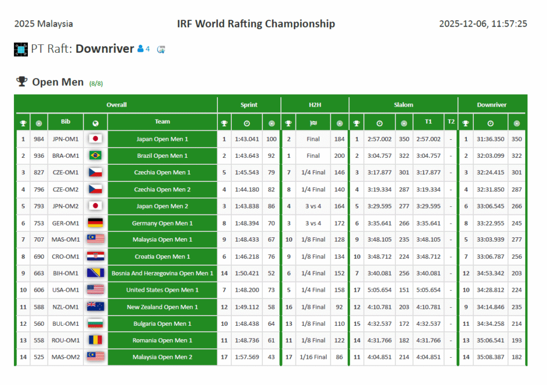The height and width of the screenshot is (385, 547).
Task: Click the blue participants person icon
Action: (140, 49)
